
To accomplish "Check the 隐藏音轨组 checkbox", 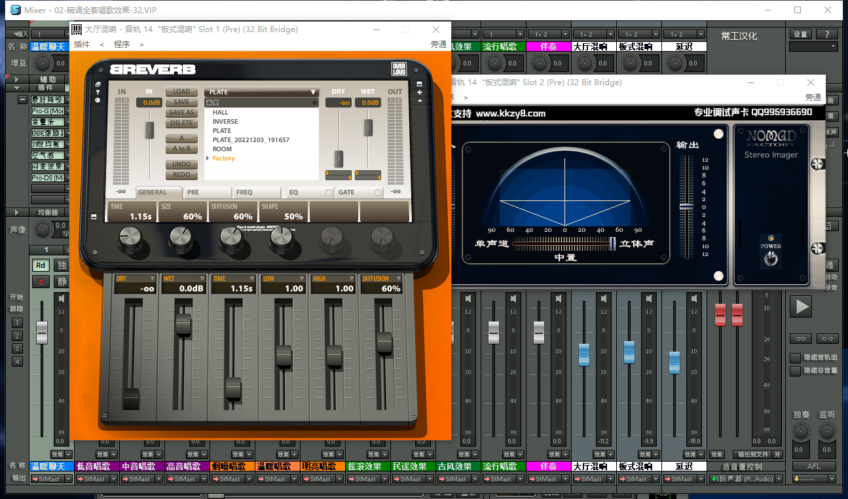I will pos(795,358).
